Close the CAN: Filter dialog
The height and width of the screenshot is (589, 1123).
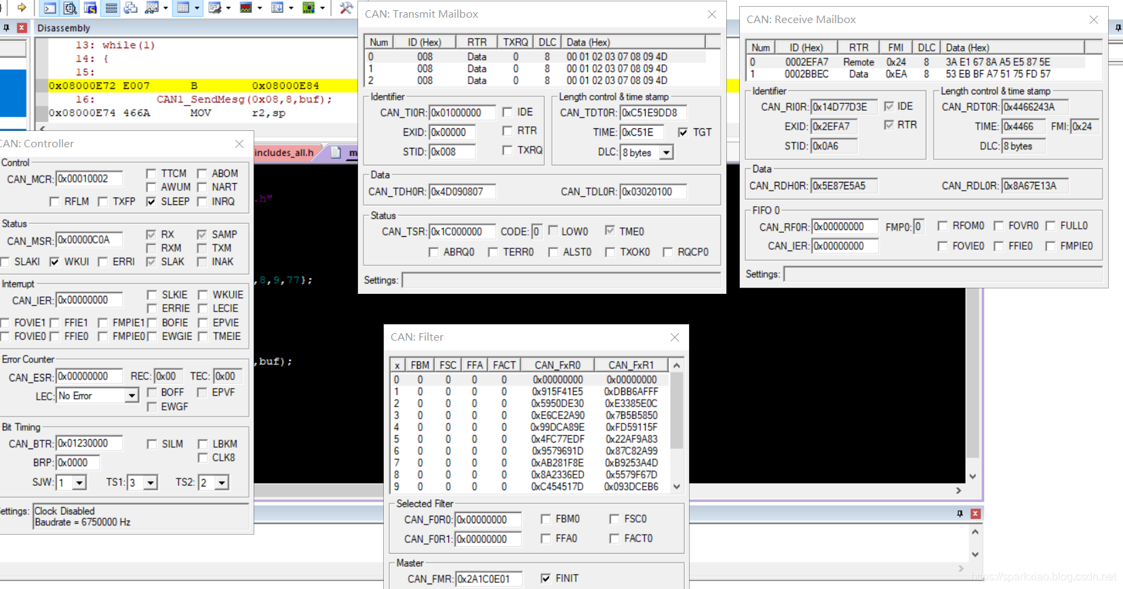point(675,337)
